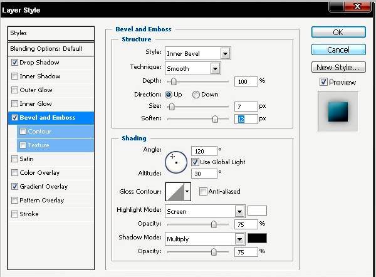Click the black shadow color swatch
The image size is (376, 277).
[257, 238]
